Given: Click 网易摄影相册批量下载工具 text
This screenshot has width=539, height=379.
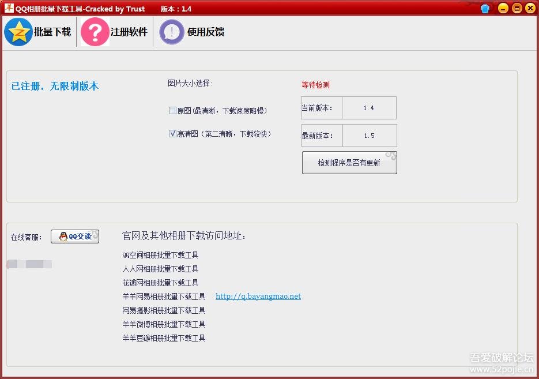Looking at the screenshot, I should coord(164,310).
